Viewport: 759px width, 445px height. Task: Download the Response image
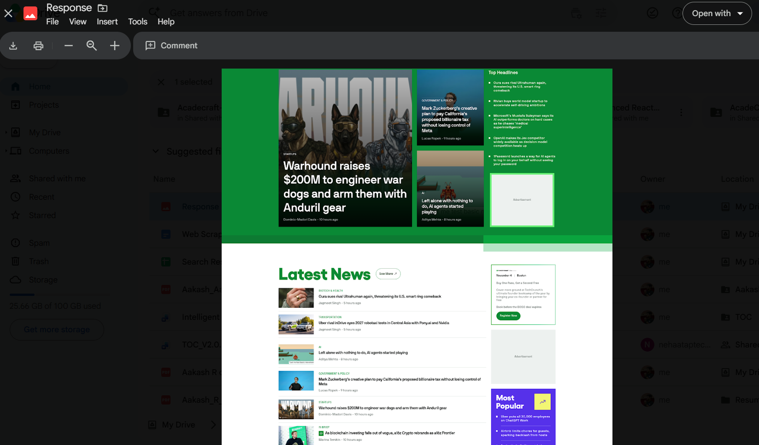coord(13,46)
